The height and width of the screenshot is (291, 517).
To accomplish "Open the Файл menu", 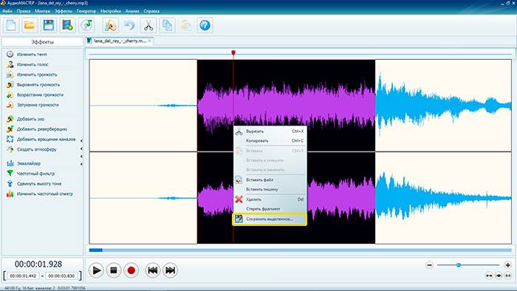I will (7, 11).
